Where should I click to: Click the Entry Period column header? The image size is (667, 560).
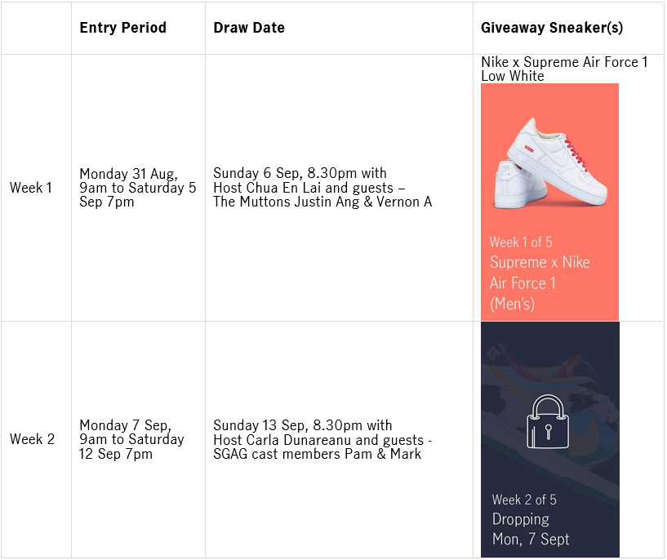click(123, 28)
